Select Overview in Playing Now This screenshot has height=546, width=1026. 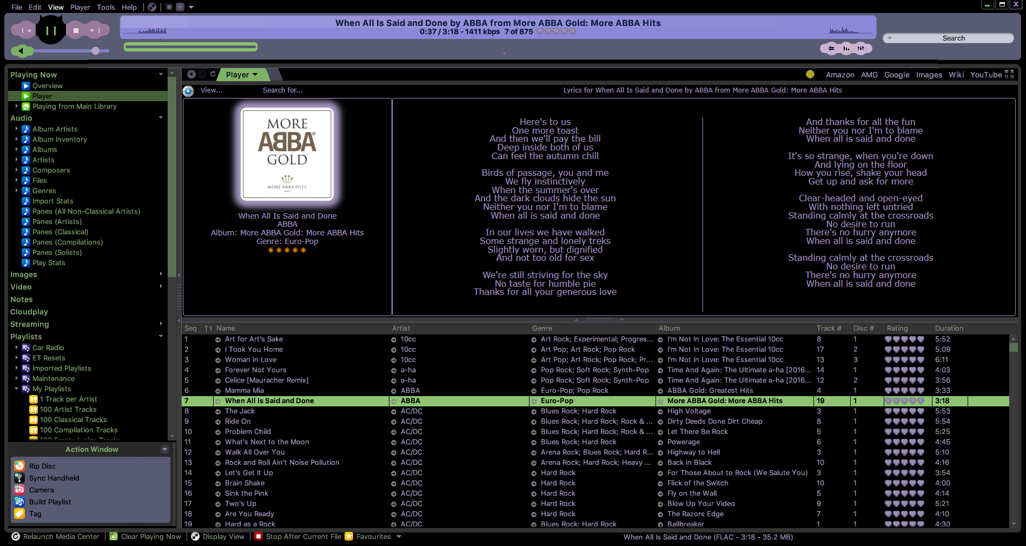(47, 85)
